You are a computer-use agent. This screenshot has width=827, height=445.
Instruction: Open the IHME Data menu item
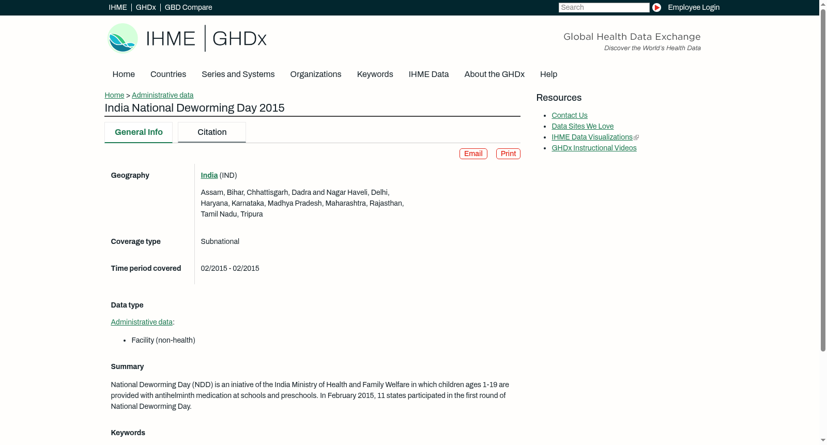click(428, 74)
